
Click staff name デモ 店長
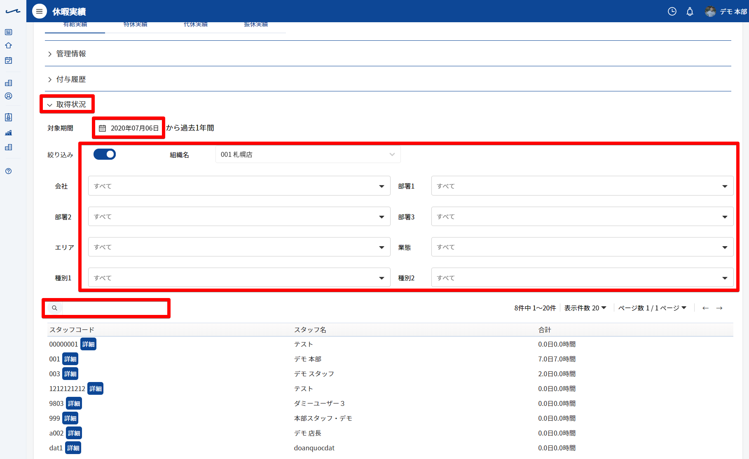307,433
